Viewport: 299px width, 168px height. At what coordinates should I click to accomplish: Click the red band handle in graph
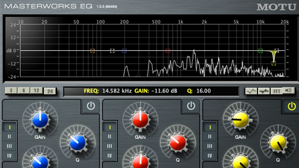click(168, 51)
